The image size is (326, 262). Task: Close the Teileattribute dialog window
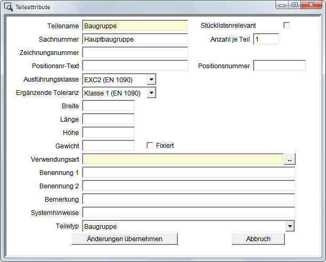tap(309, 5)
